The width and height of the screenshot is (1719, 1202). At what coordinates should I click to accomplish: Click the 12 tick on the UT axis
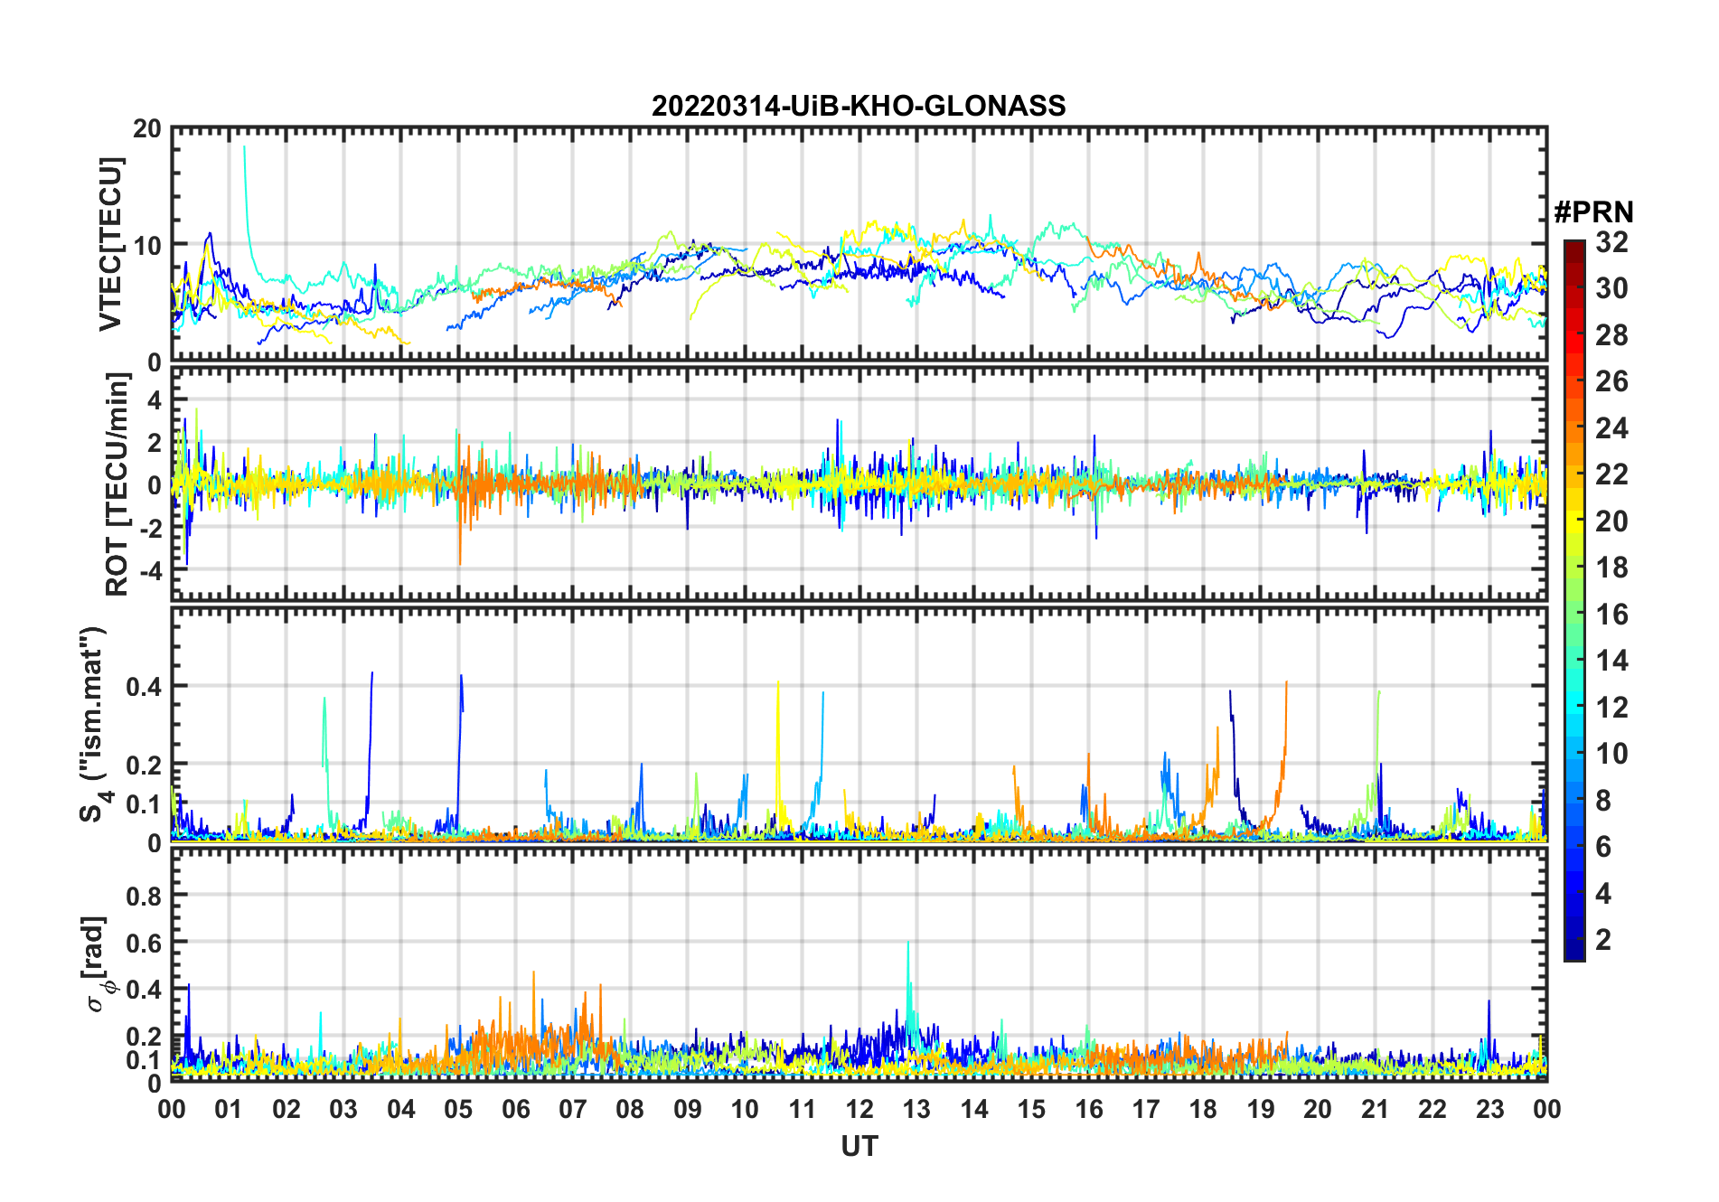[x=859, y=1108]
